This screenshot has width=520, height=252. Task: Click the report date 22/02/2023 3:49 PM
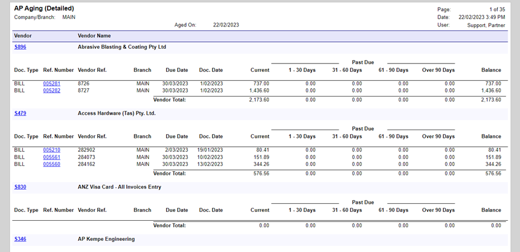[482, 17]
